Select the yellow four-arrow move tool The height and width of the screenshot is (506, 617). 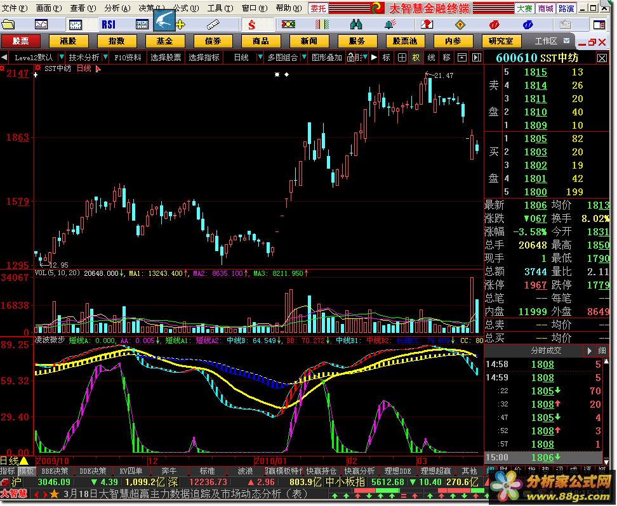pyautogui.click(x=180, y=24)
